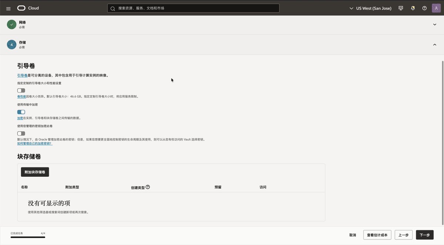Click the search resources input field
Image resolution: width=444 pixels, height=245 pixels.
[193, 8]
